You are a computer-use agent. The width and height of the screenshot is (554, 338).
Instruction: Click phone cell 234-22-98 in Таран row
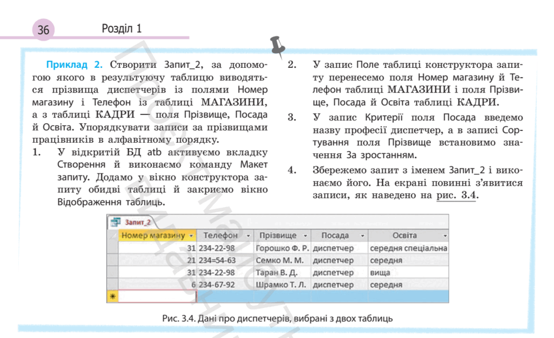(x=225, y=273)
